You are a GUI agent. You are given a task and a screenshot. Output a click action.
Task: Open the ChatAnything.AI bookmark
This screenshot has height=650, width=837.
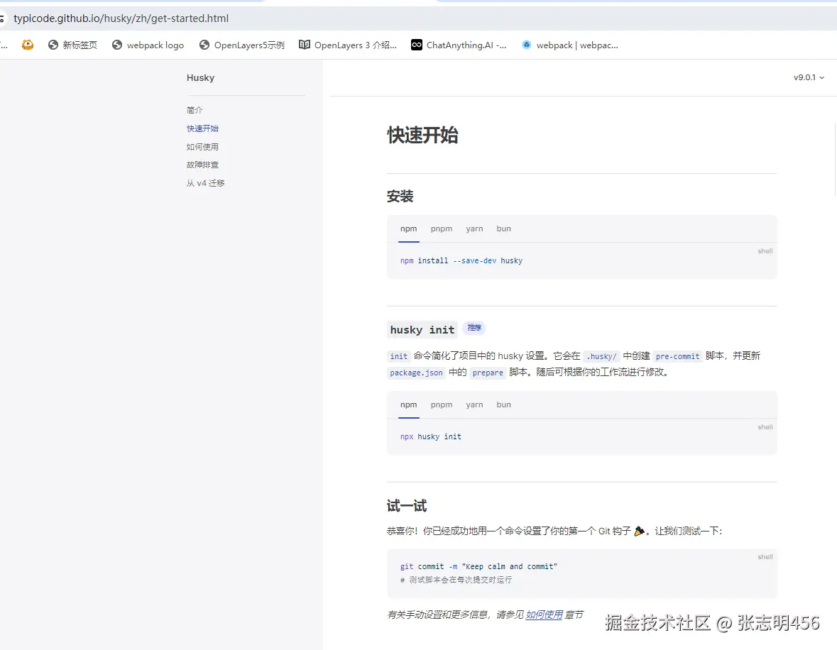click(x=459, y=45)
